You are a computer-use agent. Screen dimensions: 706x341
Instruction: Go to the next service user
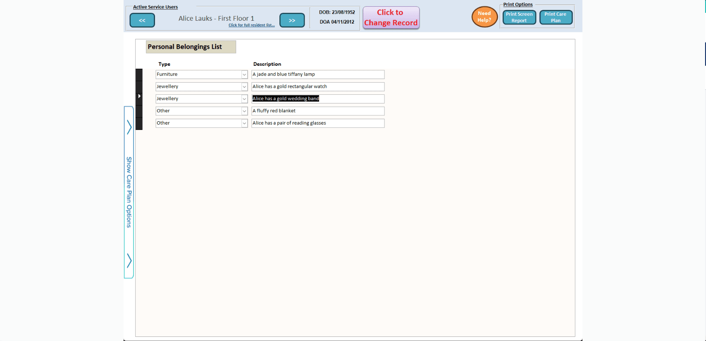(292, 20)
